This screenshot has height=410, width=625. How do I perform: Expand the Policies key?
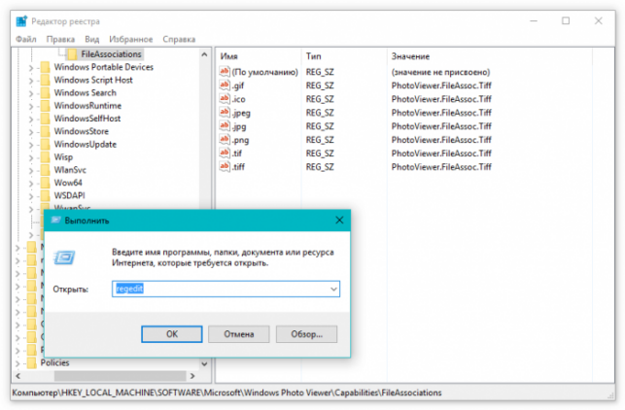click(x=17, y=363)
